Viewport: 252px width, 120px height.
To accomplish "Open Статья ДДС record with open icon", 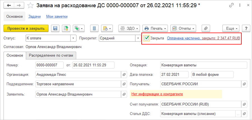I will [x=244, y=114].
